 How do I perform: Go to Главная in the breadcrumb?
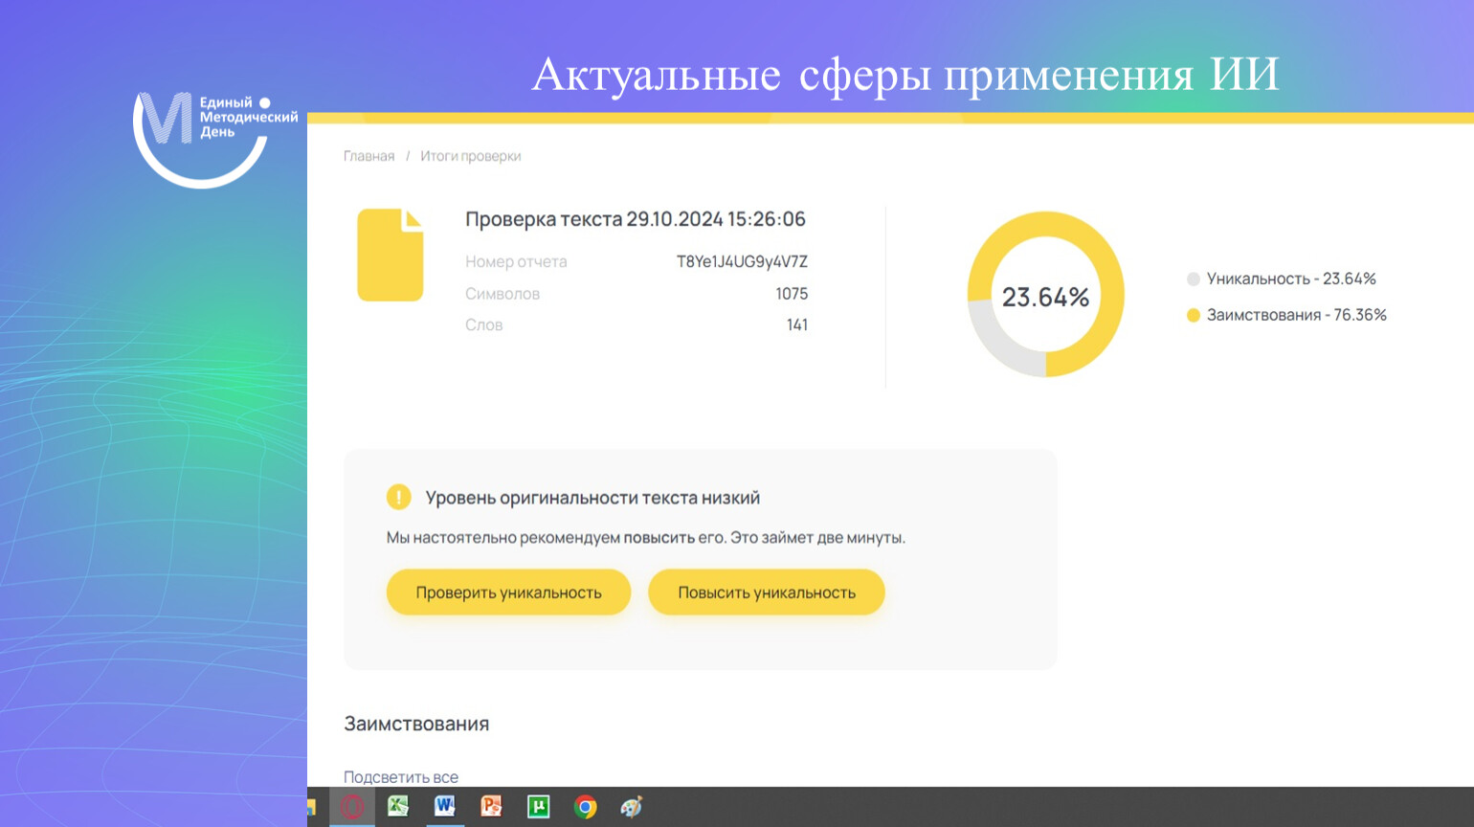368,156
